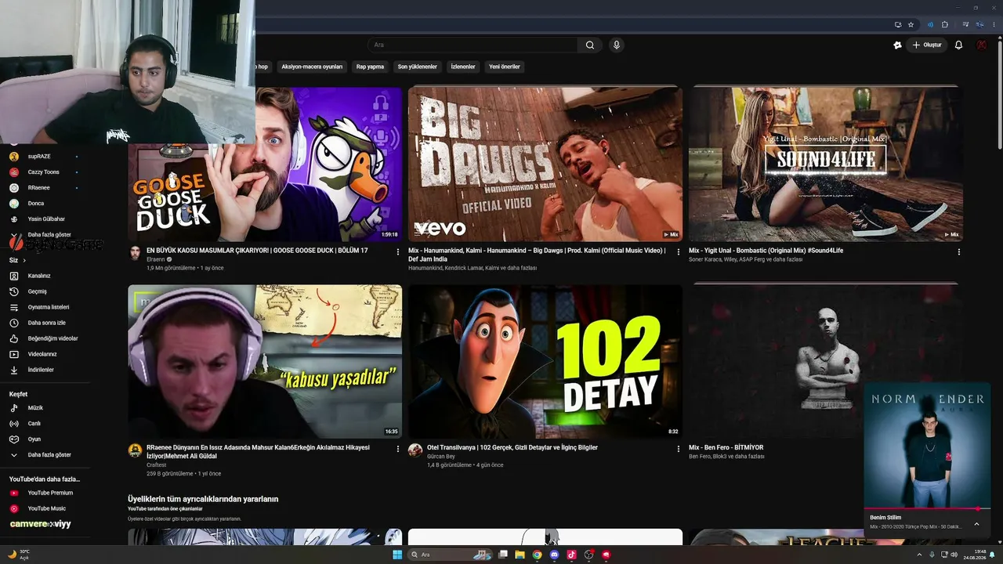The width and height of the screenshot is (1003, 564).
Task: Open YouTube notifications bell
Action: pyautogui.click(x=958, y=45)
